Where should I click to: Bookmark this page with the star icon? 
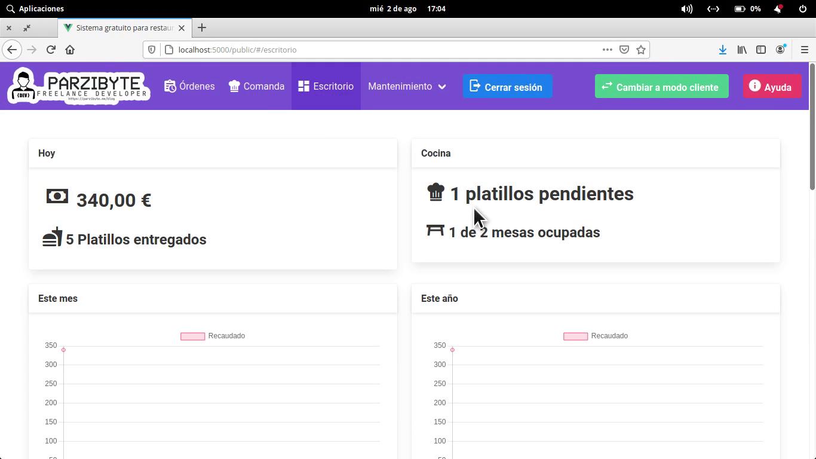(641, 50)
